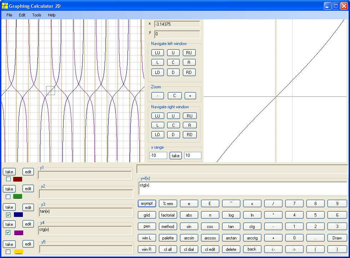Insert the ln function
This screenshot has height=258, width=350.
coord(252,215)
